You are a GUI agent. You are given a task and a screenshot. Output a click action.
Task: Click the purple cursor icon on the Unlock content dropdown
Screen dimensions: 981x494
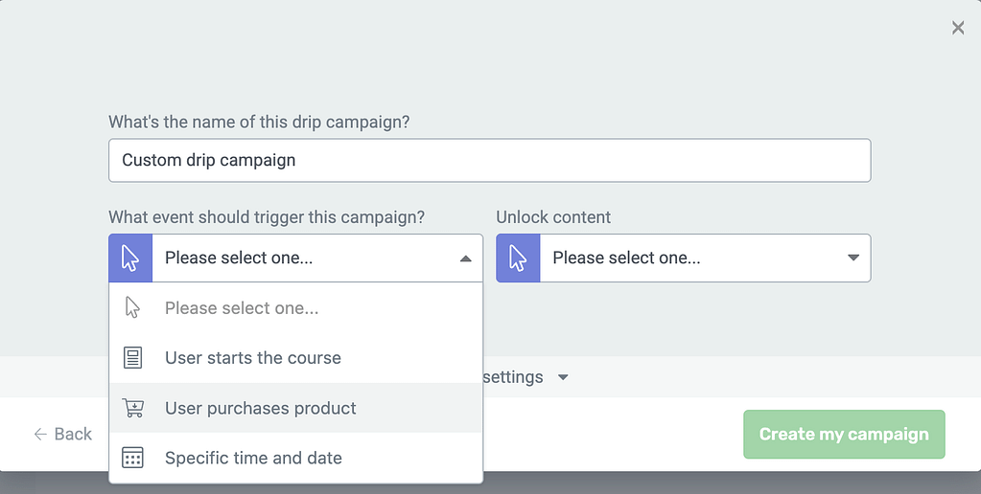pyautogui.click(x=518, y=258)
